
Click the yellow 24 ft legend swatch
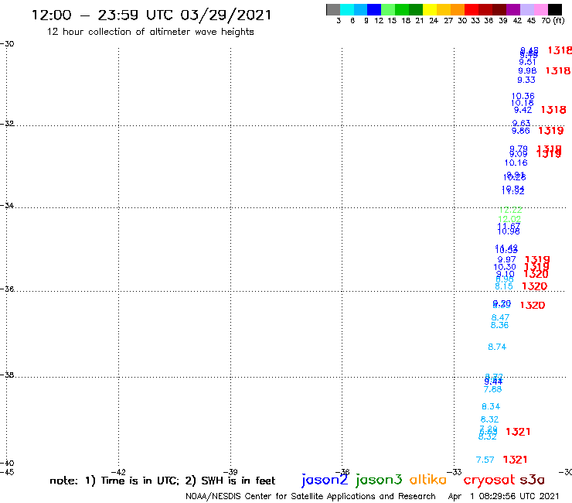[x=430, y=9]
